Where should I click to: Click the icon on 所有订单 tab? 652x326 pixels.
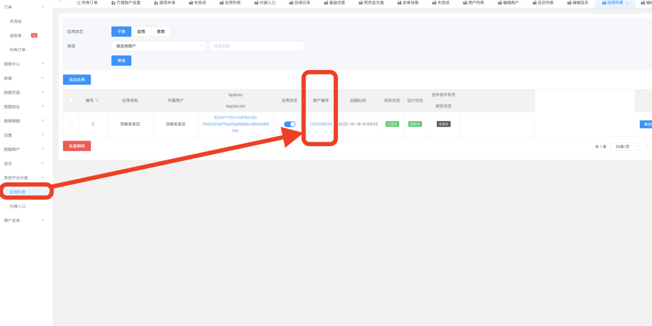pyautogui.click(x=79, y=3)
